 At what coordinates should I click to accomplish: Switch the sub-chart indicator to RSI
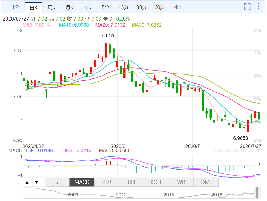coord(131,182)
